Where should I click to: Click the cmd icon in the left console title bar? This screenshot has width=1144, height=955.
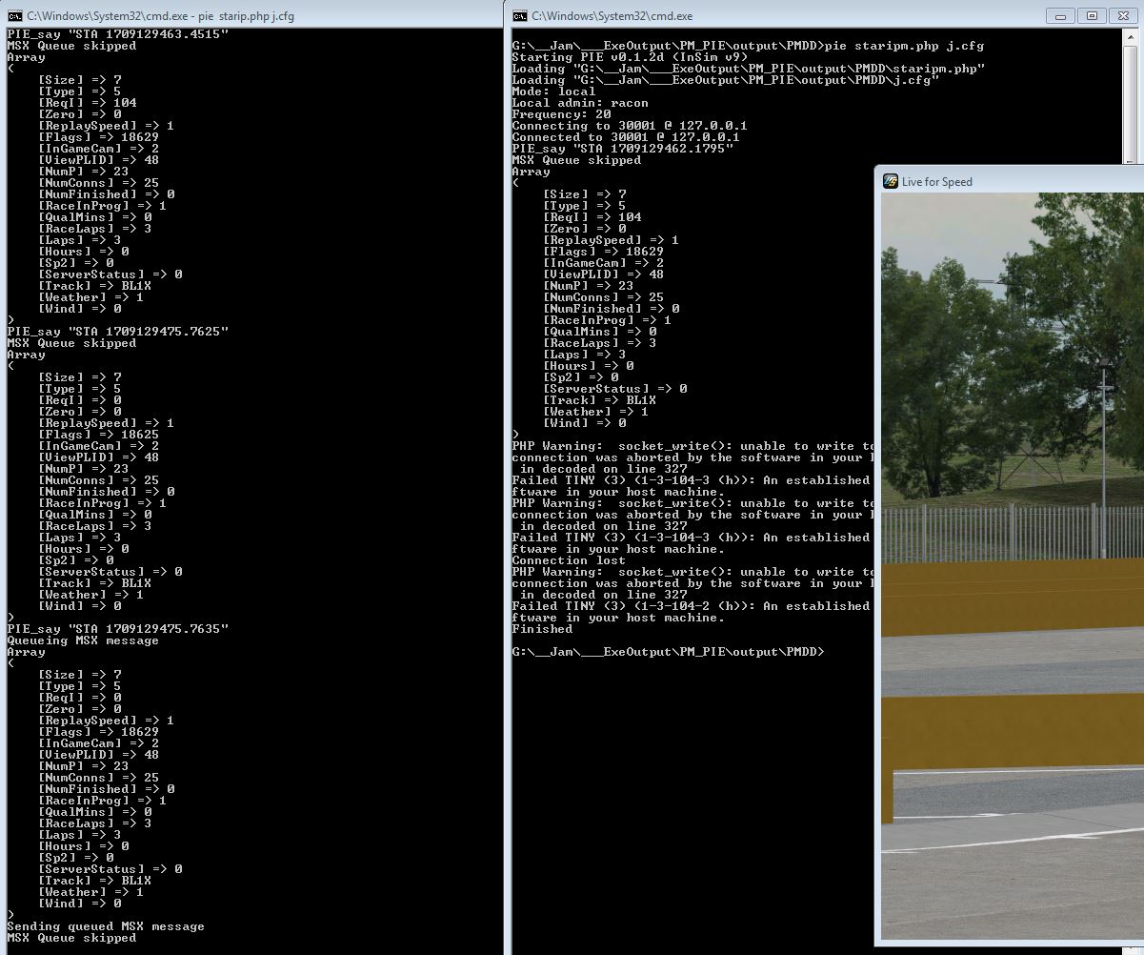14,16
